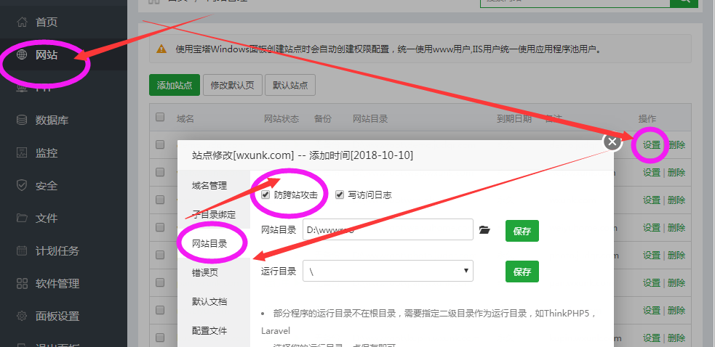Click the database icon beside 数据库
Image resolution: width=715 pixels, height=347 pixels.
[x=22, y=121]
